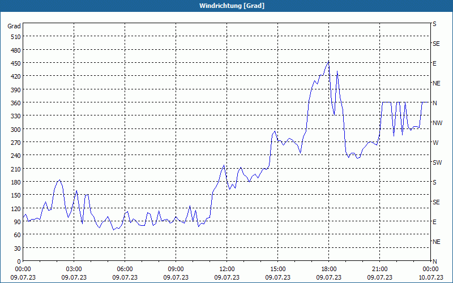Click the NW compass direction label

click(437, 123)
